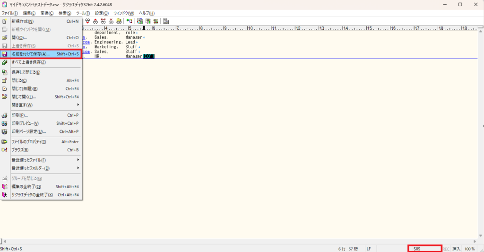The height and width of the screenshot is (252, 484).
Task: Click the ファイルのプロパティ icon
Action: click(x=5, y=142)
